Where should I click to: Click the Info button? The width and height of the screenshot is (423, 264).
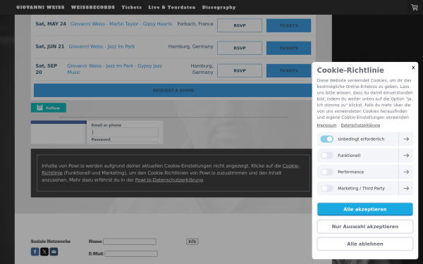tap(192, 241)
